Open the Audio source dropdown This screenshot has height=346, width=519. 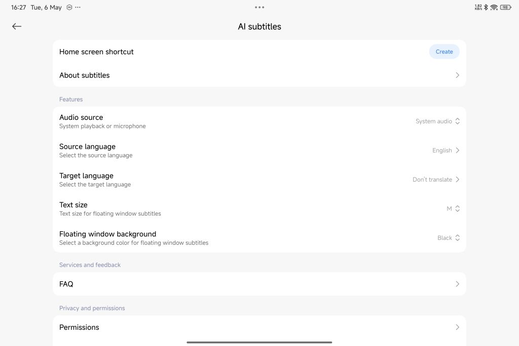[x=437, y=121]
